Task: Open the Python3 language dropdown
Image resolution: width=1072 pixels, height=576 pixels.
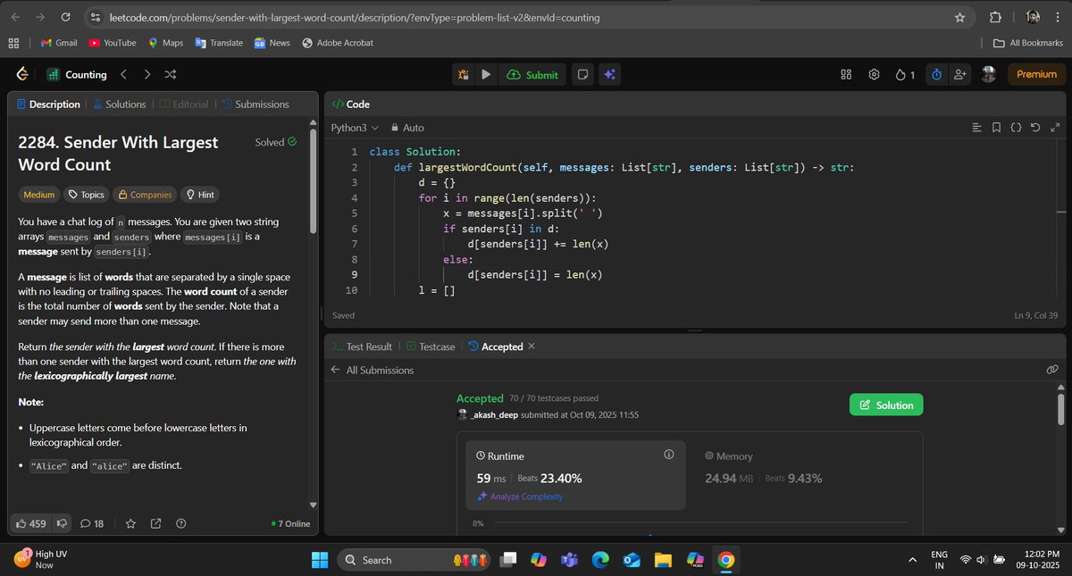Action: pyautogui.click(x=355, y=128)
